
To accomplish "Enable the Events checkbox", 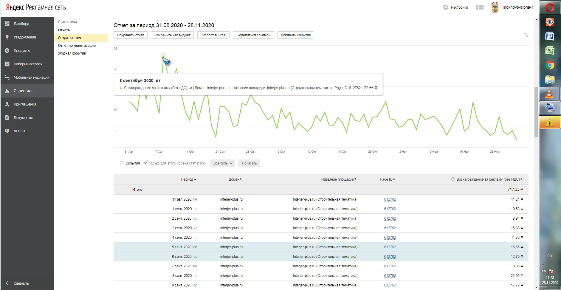I will click(122, 163).
